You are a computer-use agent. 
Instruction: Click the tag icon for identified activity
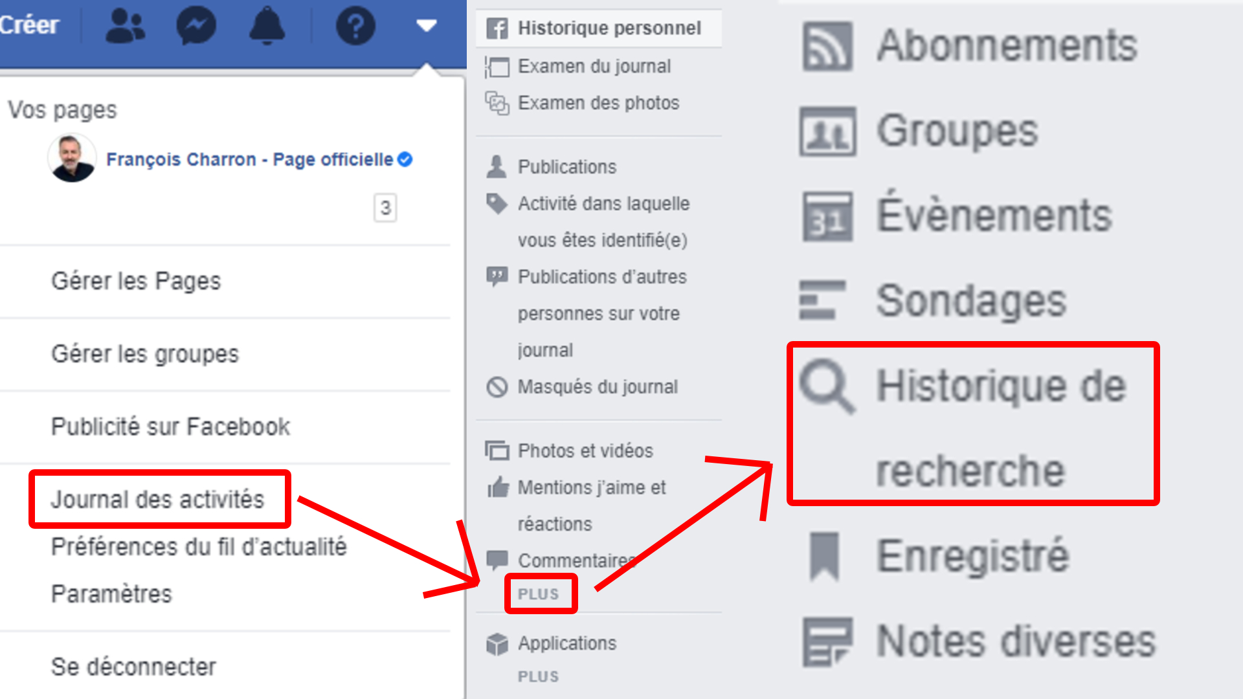click(x=497, y=203)
